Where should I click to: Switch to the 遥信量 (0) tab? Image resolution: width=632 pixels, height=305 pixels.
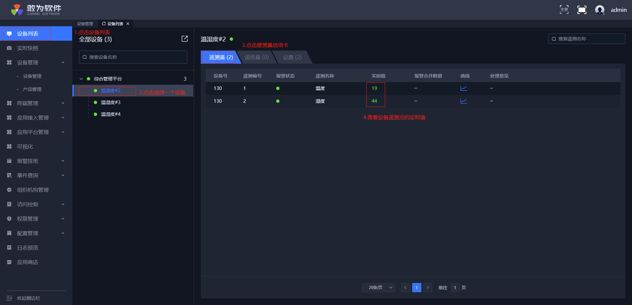256,57
